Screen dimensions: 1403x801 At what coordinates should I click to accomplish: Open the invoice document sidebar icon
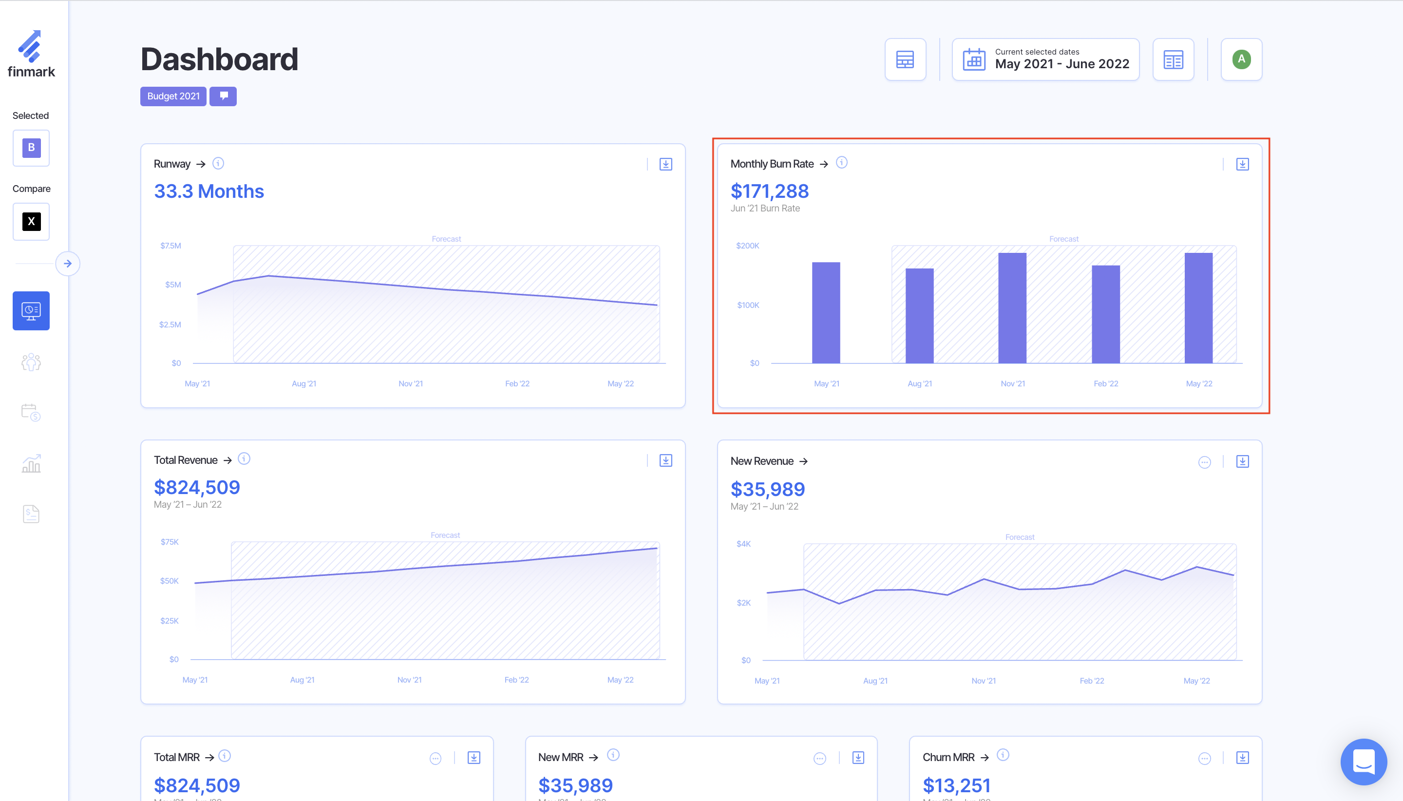pyautogui.click(x=31, y=514)
